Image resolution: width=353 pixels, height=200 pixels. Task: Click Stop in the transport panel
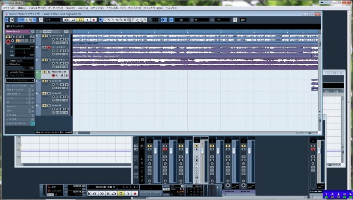click(121, 194)
